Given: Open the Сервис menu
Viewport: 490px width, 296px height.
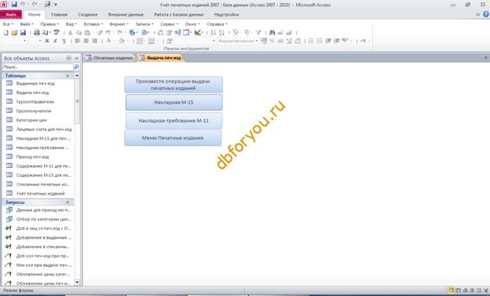Looking at the screenshot, I should (x=169, y=24).
